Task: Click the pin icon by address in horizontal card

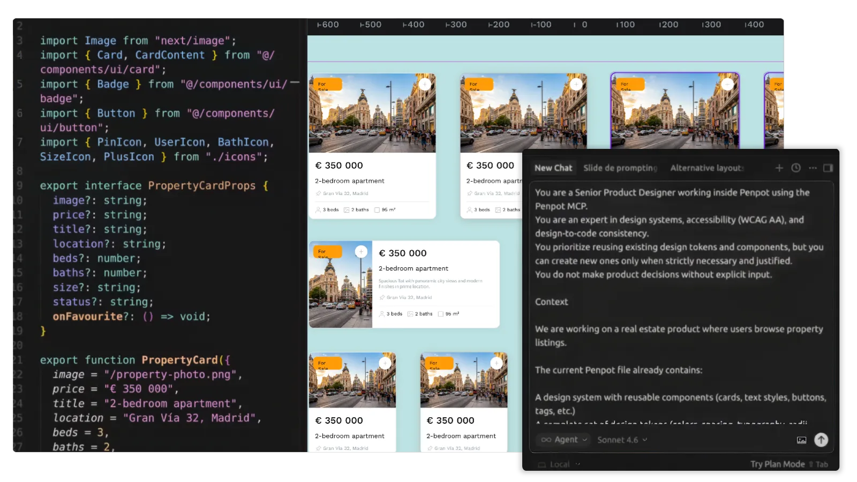Action: point(382,297)
